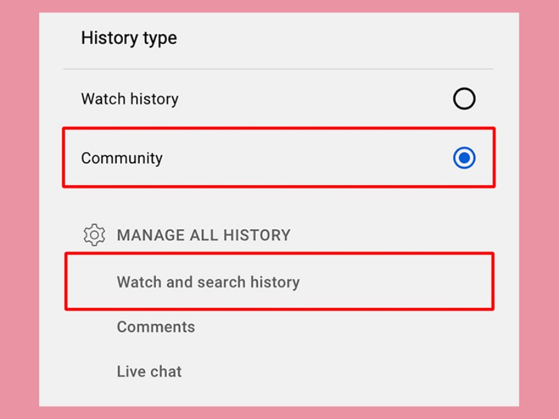Image resolution: width=559 pixels, height=419 pixels.
Task: Click the blue dot inside Community radio
Action: pos(464,158)
